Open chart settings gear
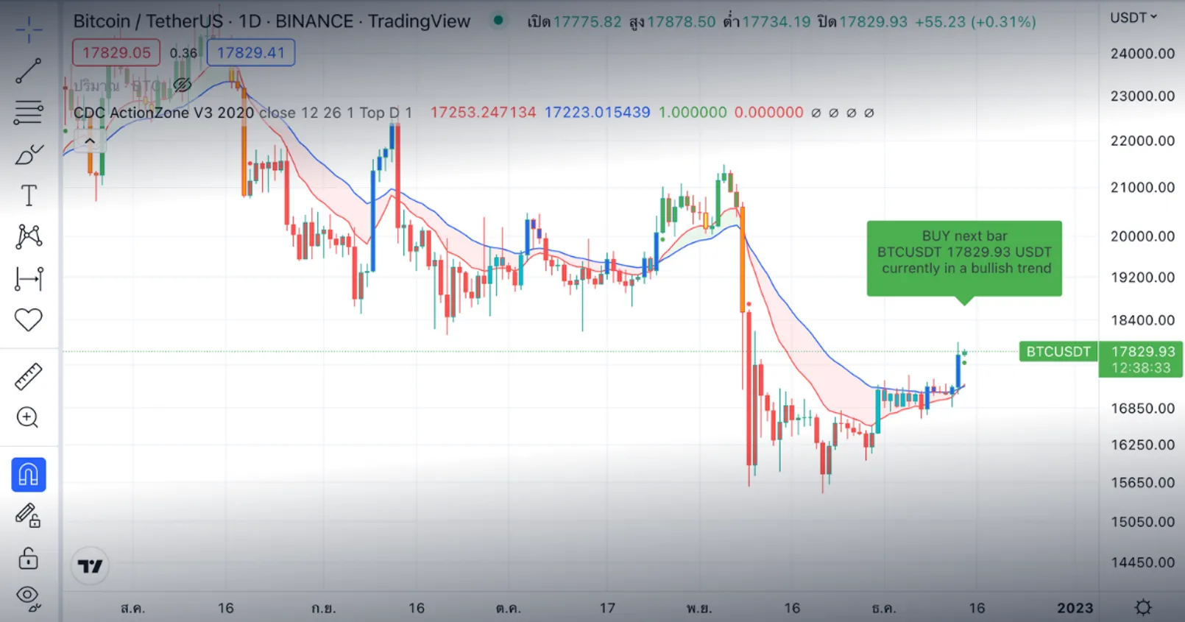This screenshot has height=622, width=1185. click(1143, 607)
